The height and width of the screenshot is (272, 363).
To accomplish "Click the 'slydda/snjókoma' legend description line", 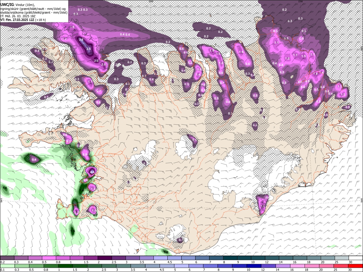I will [34, 12].
